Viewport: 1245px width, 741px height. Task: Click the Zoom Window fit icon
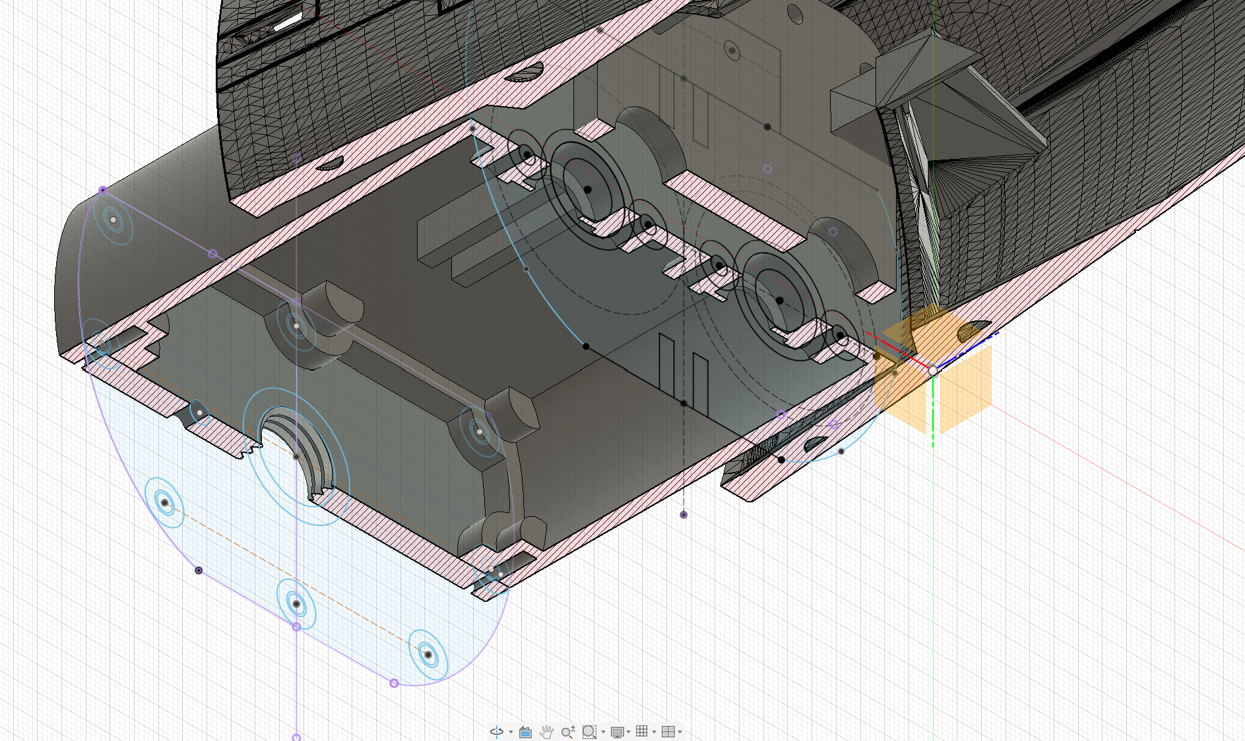[589, 732]
